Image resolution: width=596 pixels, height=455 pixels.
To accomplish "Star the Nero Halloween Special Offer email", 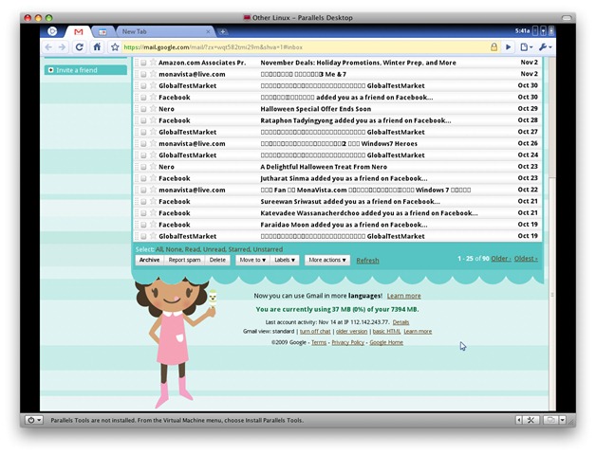I will coord(153,109).
